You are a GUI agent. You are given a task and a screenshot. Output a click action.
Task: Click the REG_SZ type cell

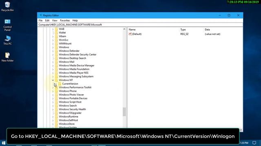click(x=184, y=34)
